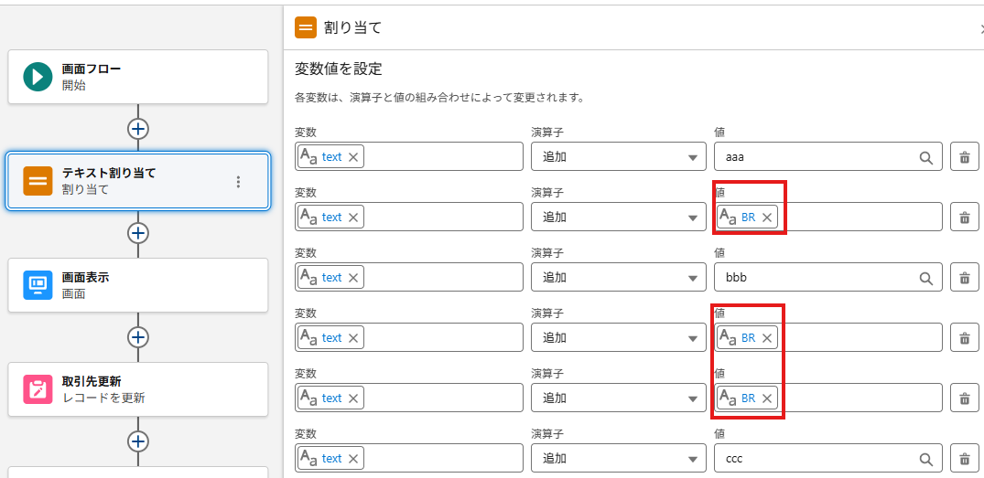The width and height of the screenshot is (984, 478).
Task: Remove the BR pill in the second row
Action: click(x=767, y=218)
